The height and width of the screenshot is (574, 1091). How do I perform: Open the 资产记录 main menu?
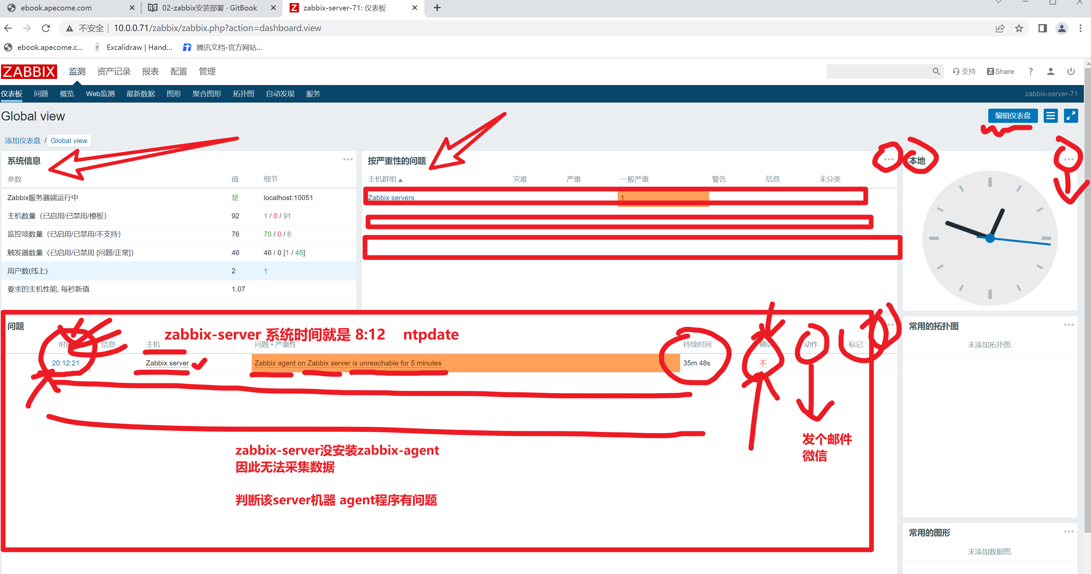114,72
